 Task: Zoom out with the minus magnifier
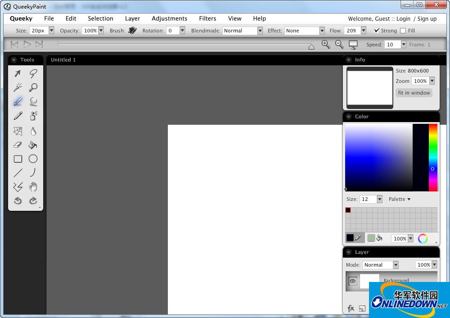[339, 44]
